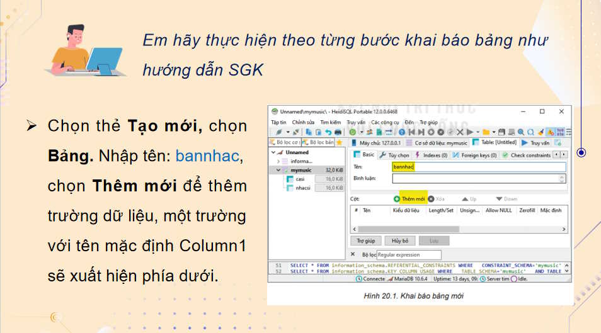Screen dimensions: 601x333
Task: Click the paste icon in toolbar
Action: pyautogui.click(x=319, y=133)
